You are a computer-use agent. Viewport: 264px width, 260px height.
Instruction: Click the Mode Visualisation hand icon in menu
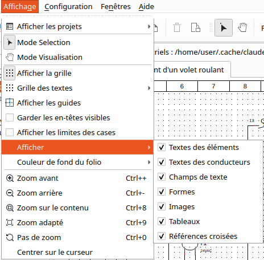click(x=10, y=57)
